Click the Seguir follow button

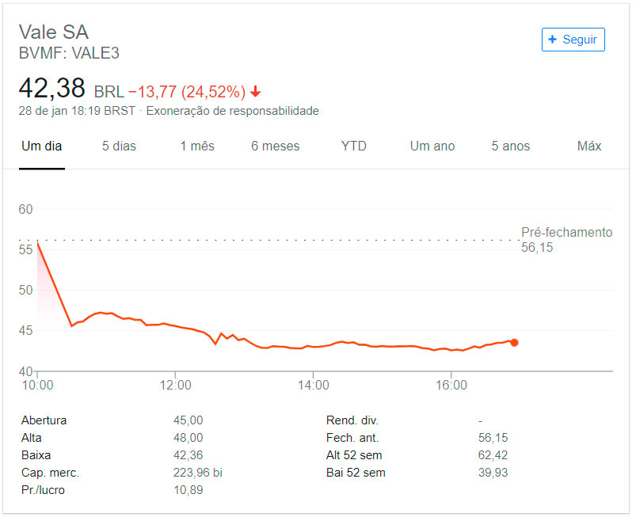tap(573, 40)
